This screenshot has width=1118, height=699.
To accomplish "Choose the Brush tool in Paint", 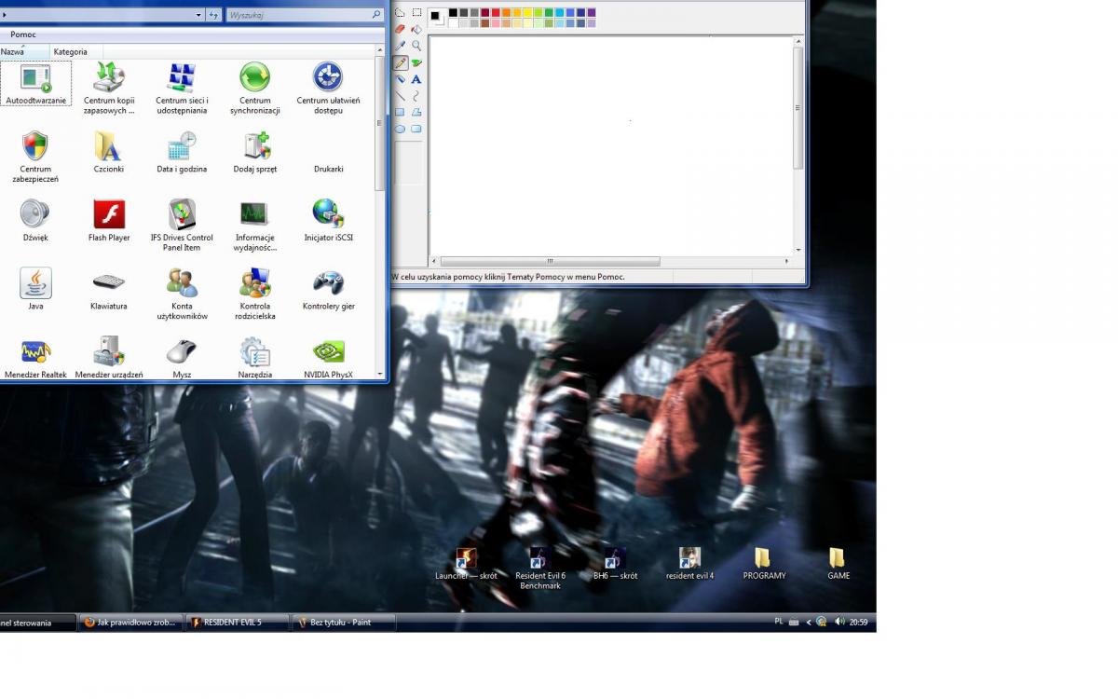I will pos(416,62).
